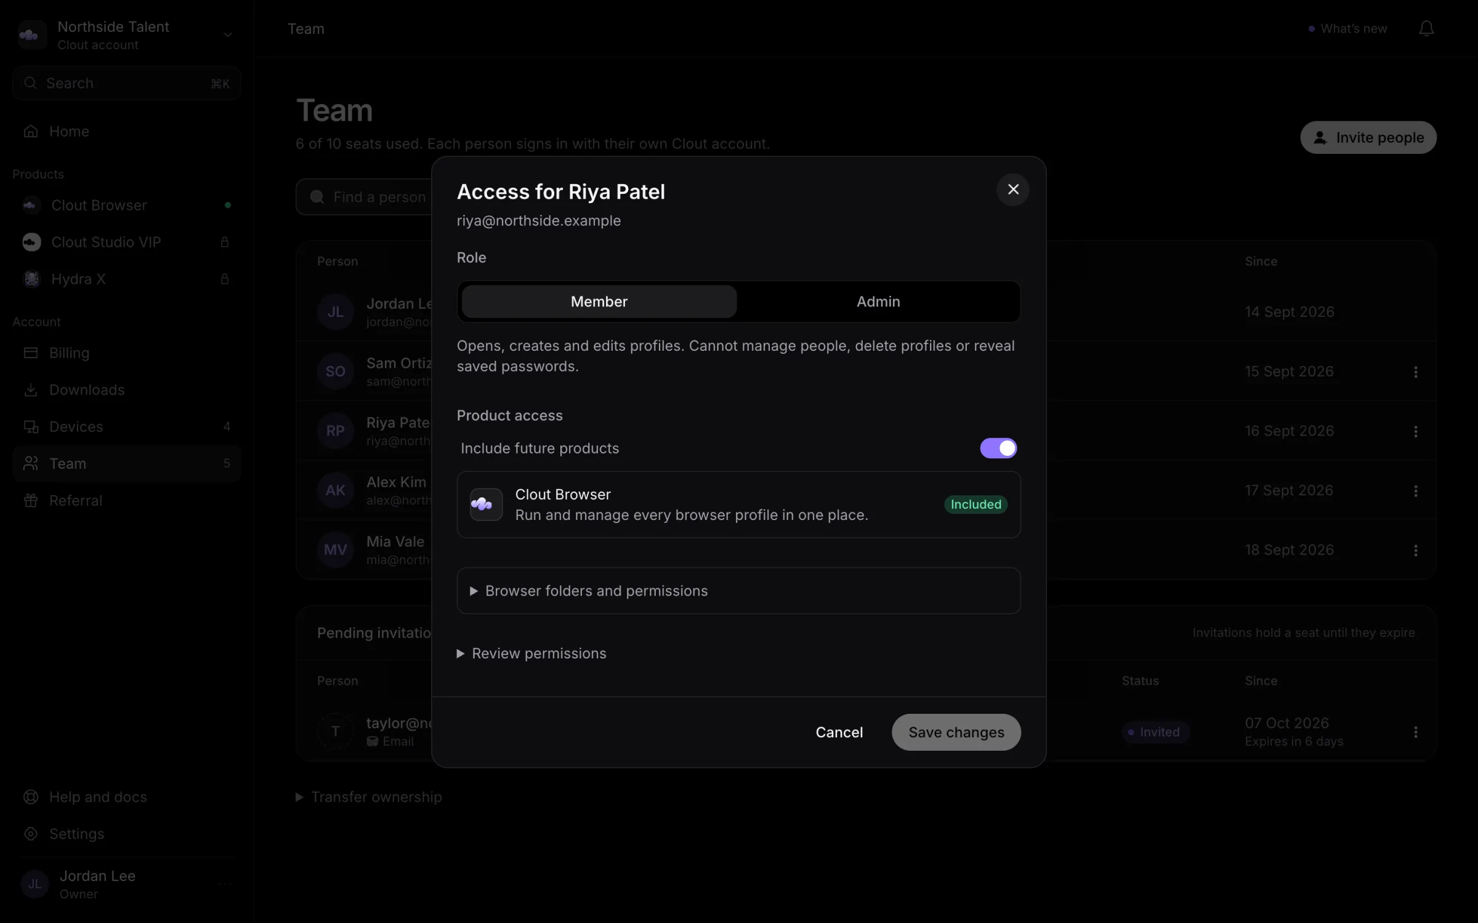Click the Invited status badge

(x=1155, y=732)
